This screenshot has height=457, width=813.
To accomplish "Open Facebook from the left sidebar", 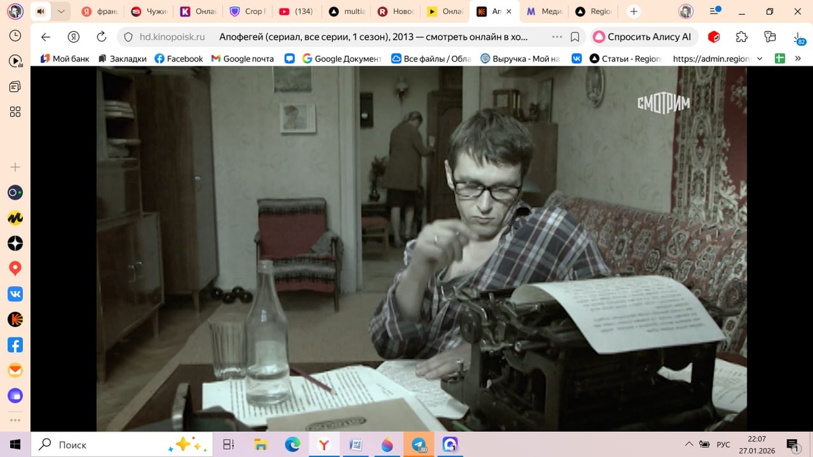I will (15, 345).
